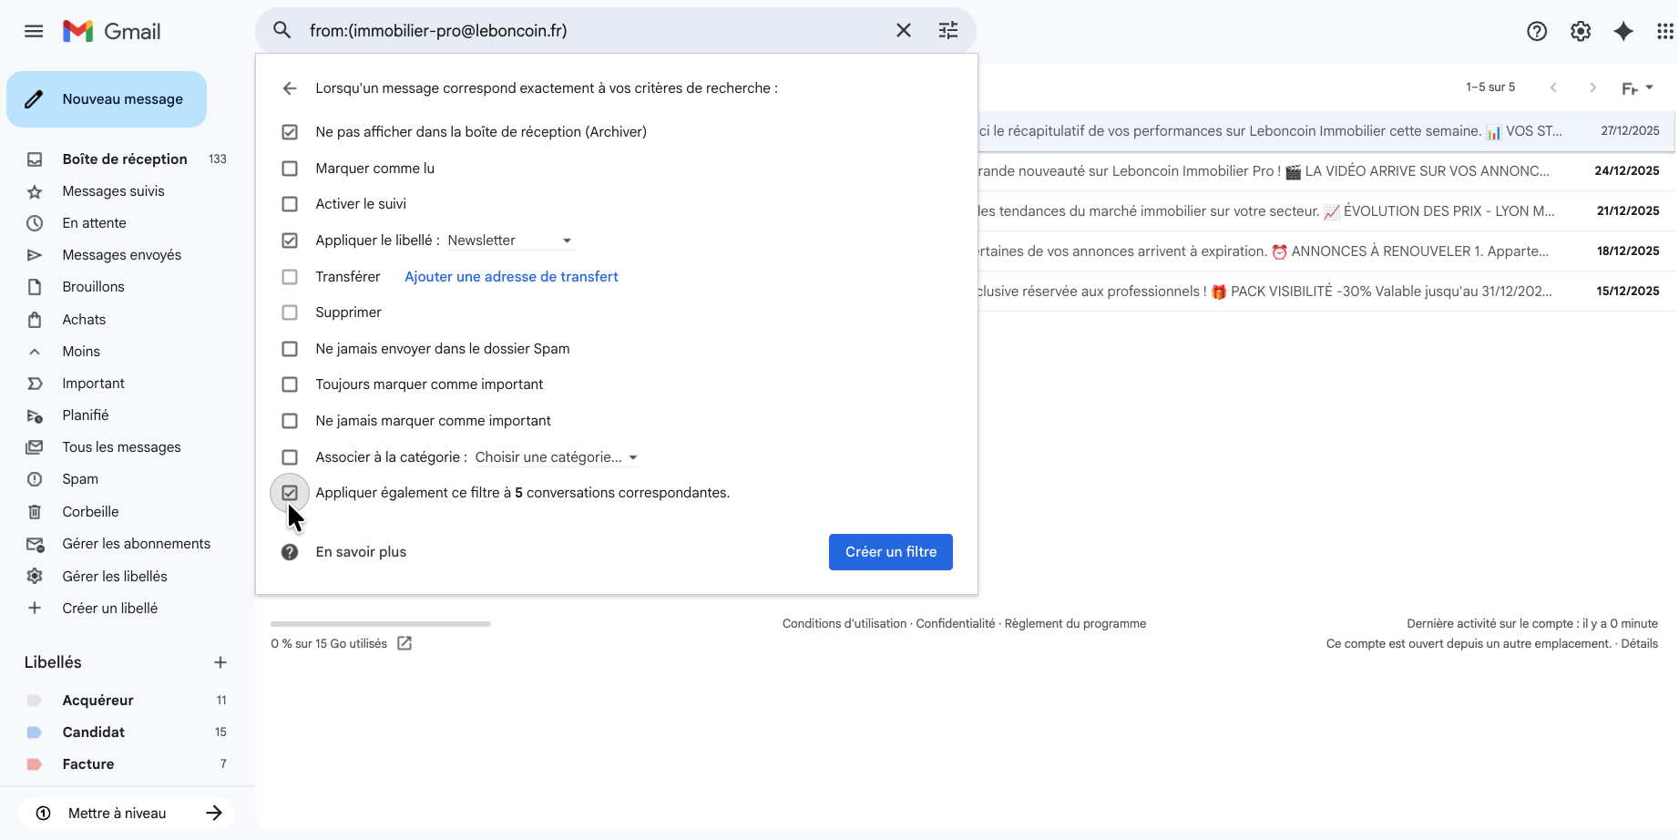
Task: Collapse the sidebar with 'Moins'
Action: [81, 352]
